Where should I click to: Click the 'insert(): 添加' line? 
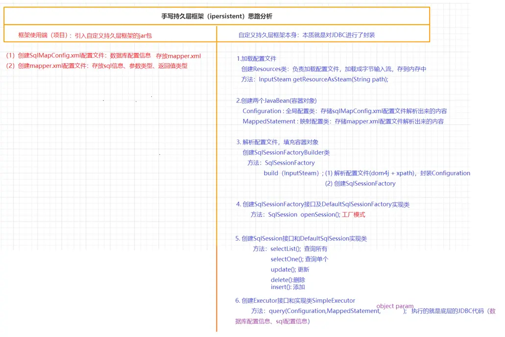coord(288,287)
